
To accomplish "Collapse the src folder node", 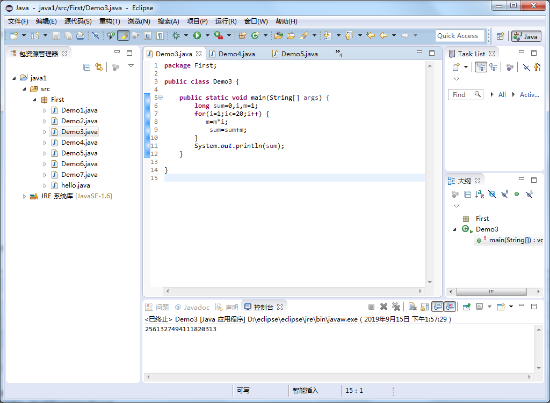I will 24,89.
